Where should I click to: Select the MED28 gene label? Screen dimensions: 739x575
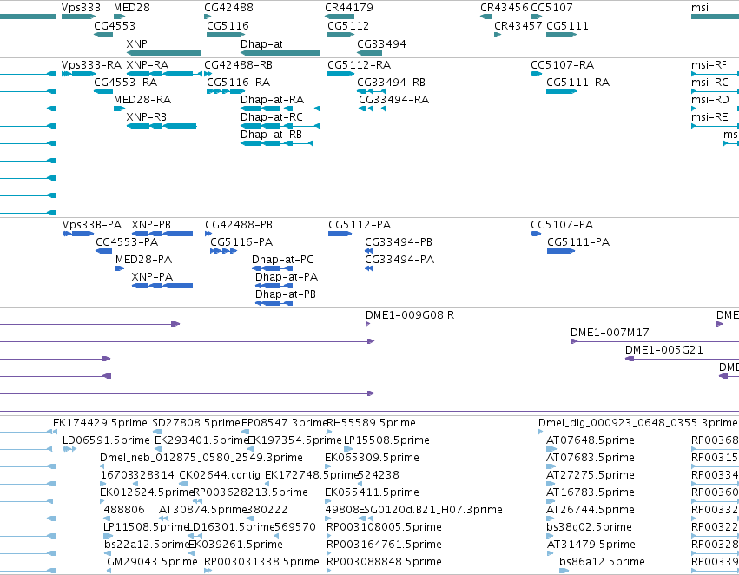132,8
